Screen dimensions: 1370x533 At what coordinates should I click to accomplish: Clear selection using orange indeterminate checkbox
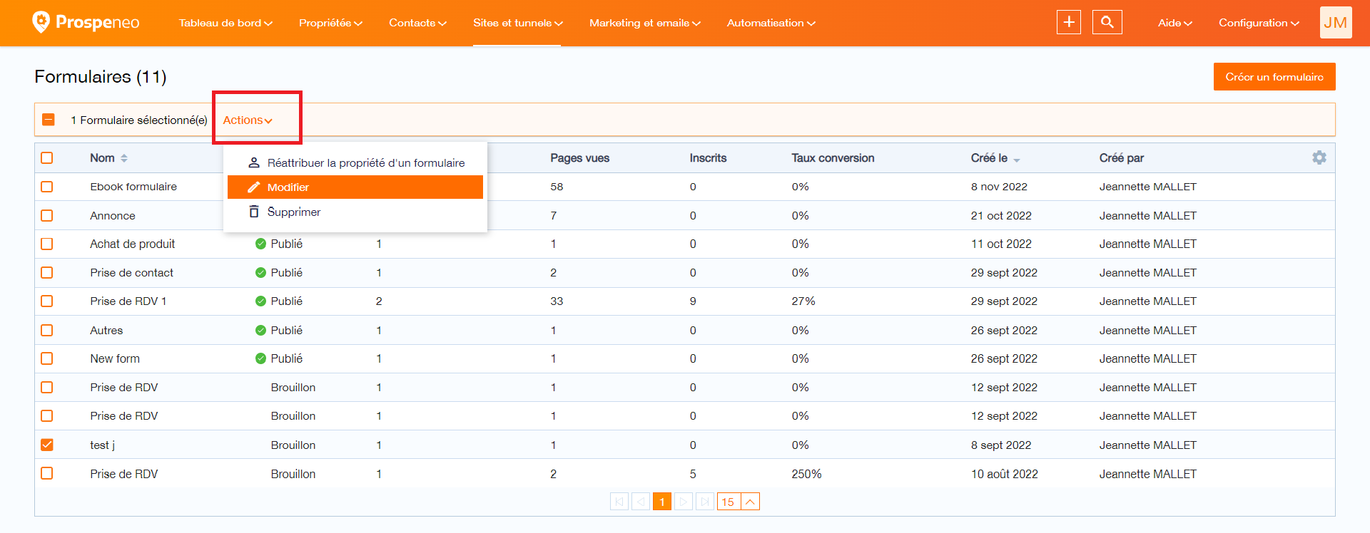click(x=49, y=120)
